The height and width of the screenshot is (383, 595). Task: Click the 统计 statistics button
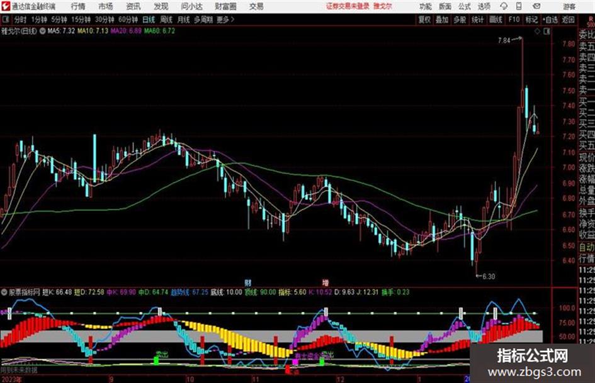coord(478,19)
